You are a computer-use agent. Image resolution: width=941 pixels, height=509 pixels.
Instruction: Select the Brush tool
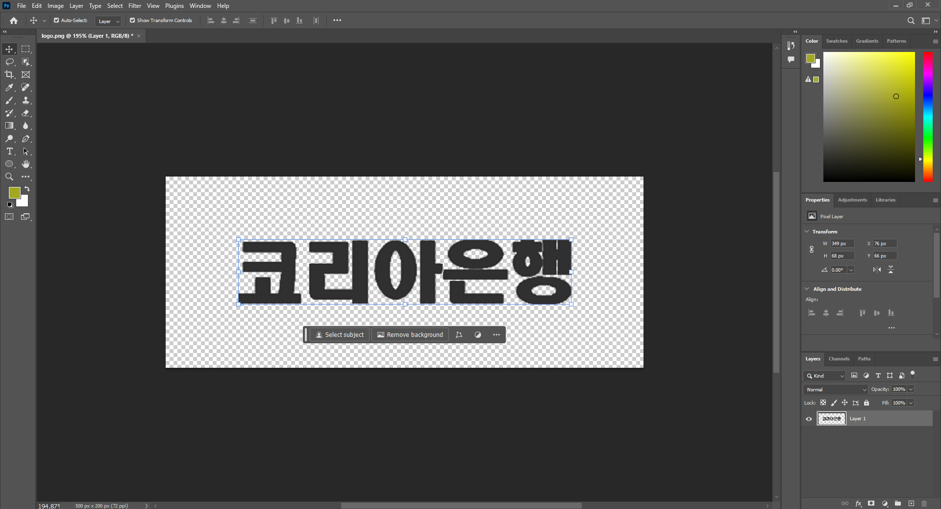coord(9,100)
